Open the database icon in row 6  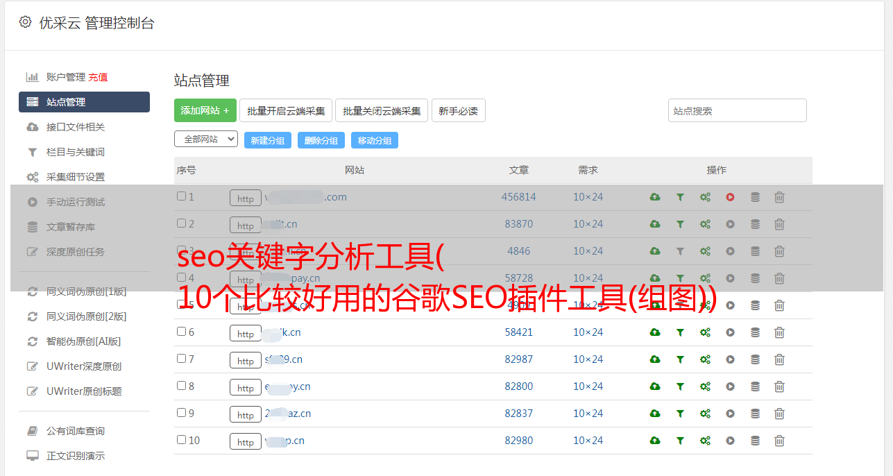[755, 332]
